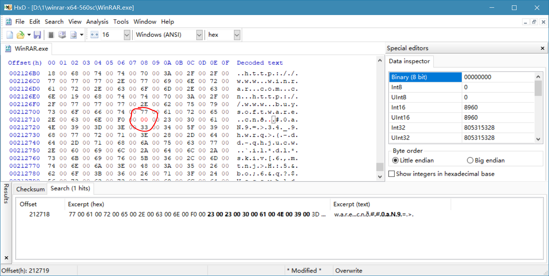Click the vertical Results panel label
Viewport: 549px width, 276px height.
[6, 194]
